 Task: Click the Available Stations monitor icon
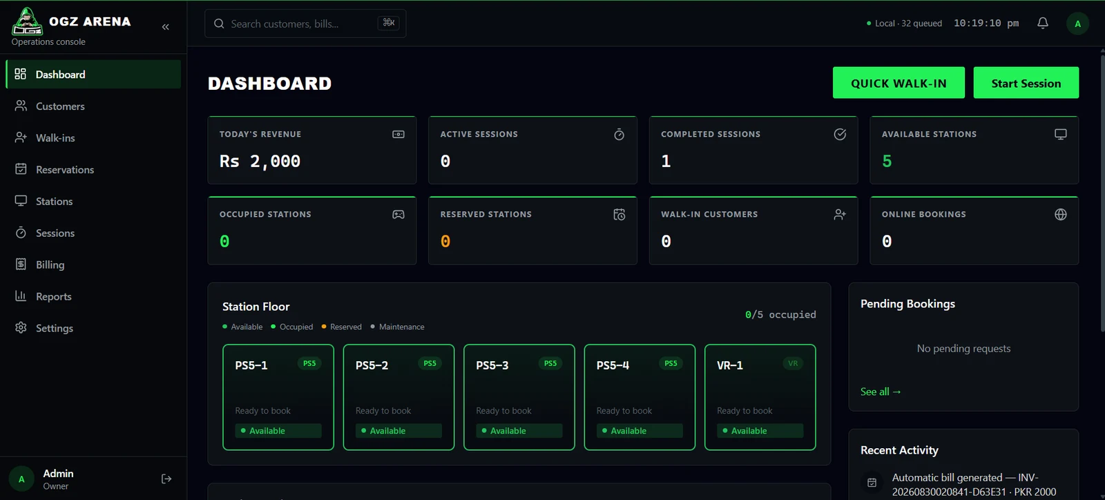(1061, 134)
